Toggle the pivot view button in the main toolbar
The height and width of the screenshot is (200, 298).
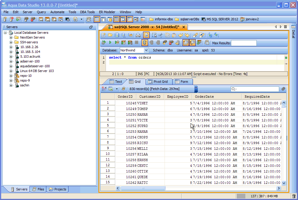123,19
